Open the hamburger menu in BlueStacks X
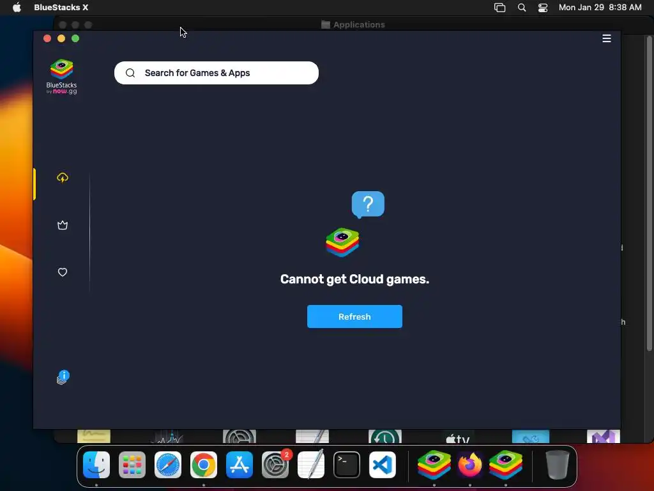The width and height of the screenshot is (654, 491). 607,38
